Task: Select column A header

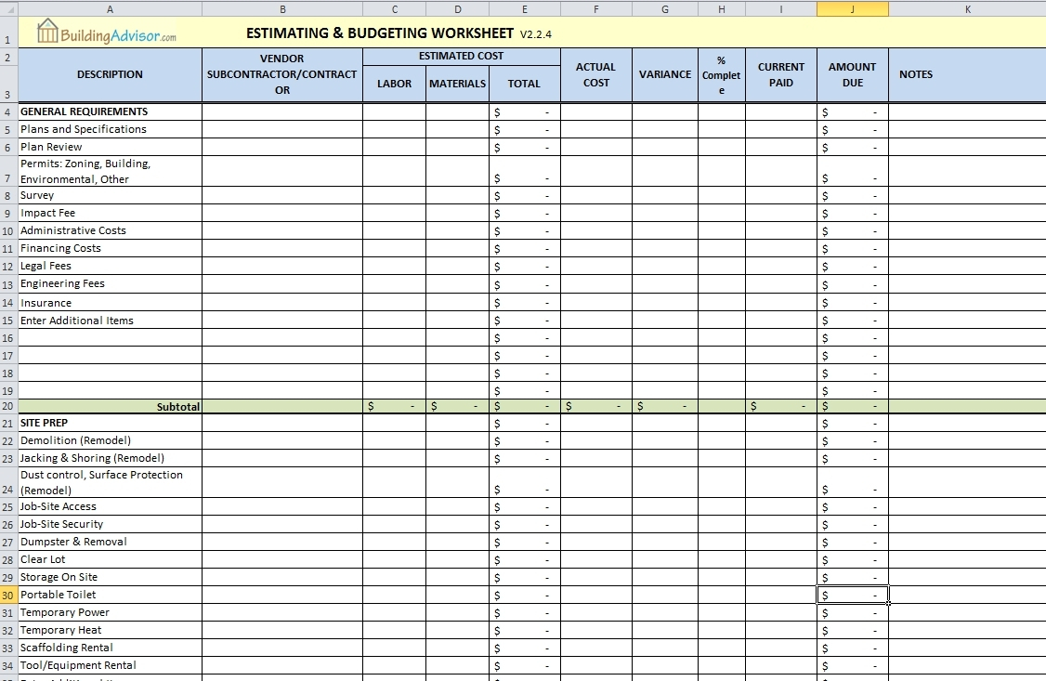Action: (110, 8)
